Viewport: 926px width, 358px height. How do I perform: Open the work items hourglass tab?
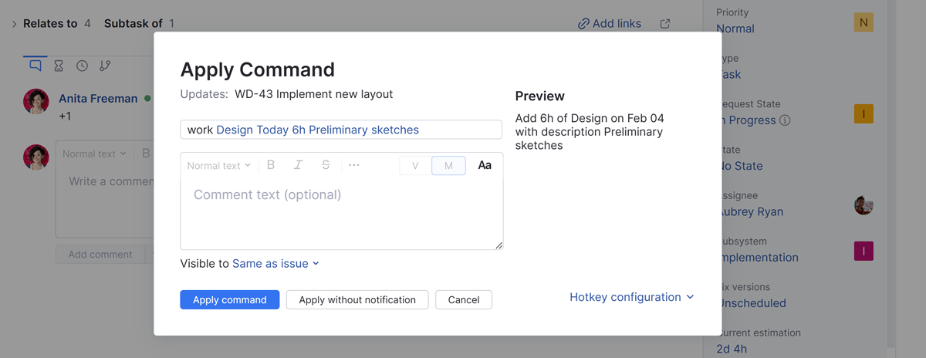coord(59,66)
